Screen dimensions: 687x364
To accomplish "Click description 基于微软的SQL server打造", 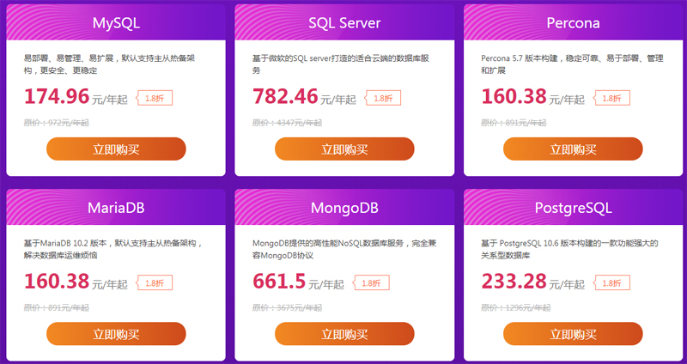I will [340, 64].
